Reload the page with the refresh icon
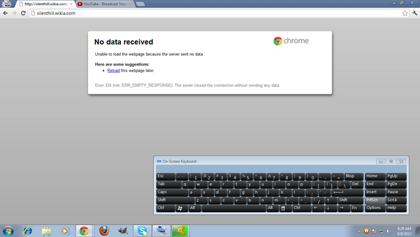This screenshot has height=237, width=420. coord(24,13)
